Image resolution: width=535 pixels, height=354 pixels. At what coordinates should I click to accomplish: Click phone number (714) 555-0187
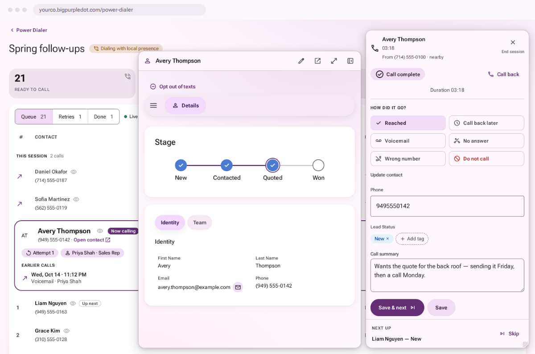coord(51,181)
